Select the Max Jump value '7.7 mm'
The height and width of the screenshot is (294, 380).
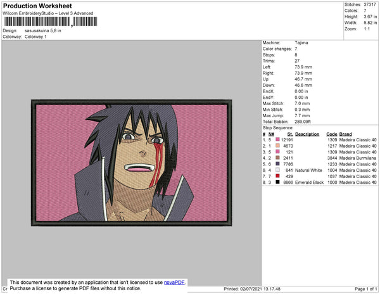(x=302, y=115)
